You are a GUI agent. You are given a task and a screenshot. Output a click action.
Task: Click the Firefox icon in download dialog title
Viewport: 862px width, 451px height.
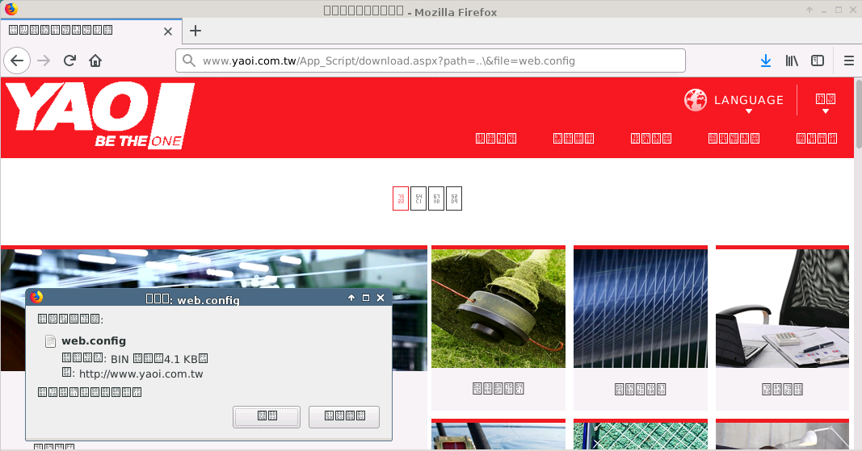click(37, 297)
